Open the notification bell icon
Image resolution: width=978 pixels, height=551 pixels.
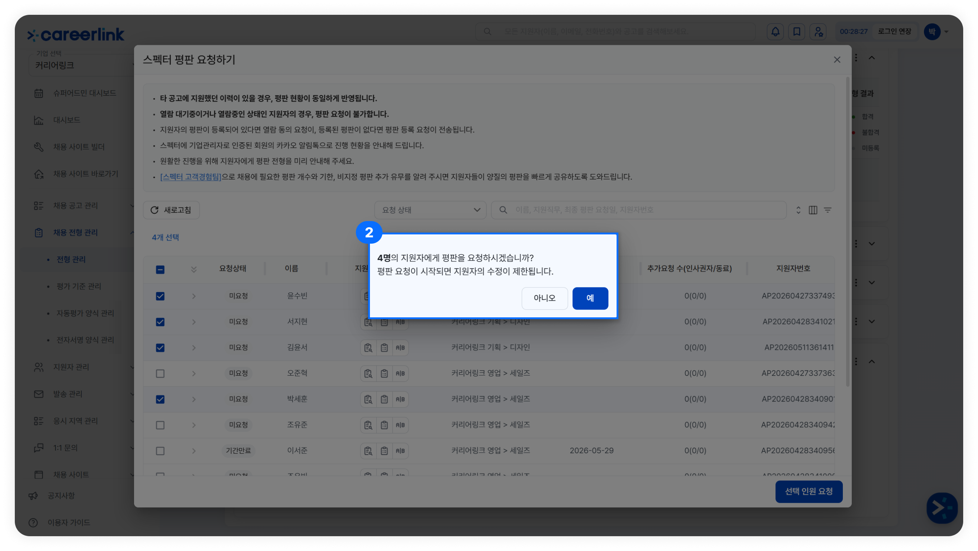(x=775, y=31)
